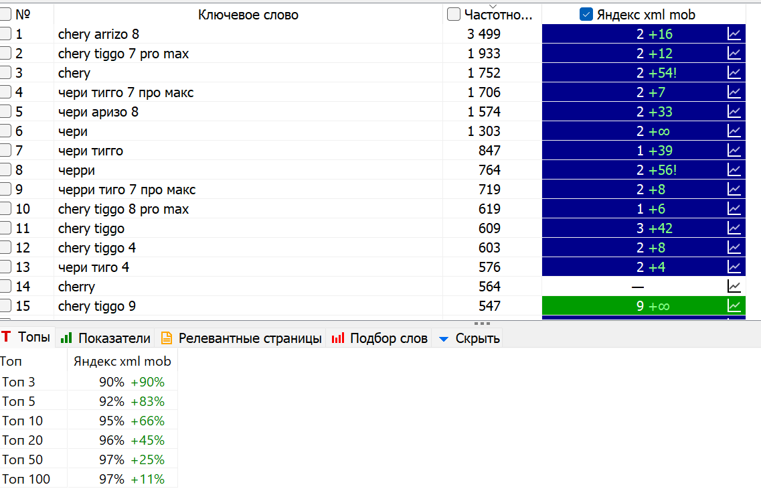Open chart for чери тигго row 7

pyautogui.click(x=734, y=151)
